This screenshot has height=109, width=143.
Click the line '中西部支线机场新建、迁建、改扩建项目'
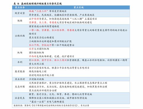click(52, 56)
